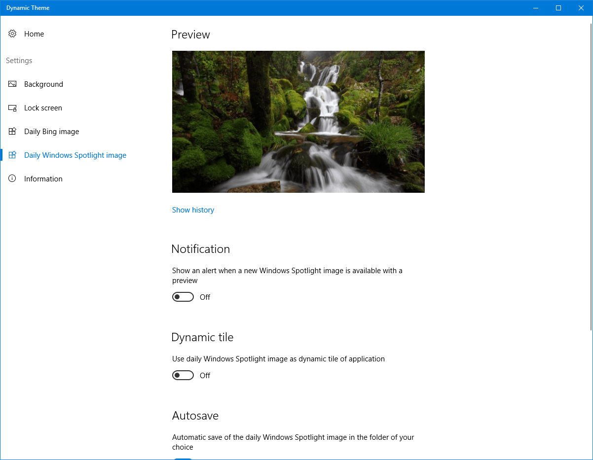593x460 pixels.
Task: Click the picture icon beside Background
Action: [x=12, y=84]
